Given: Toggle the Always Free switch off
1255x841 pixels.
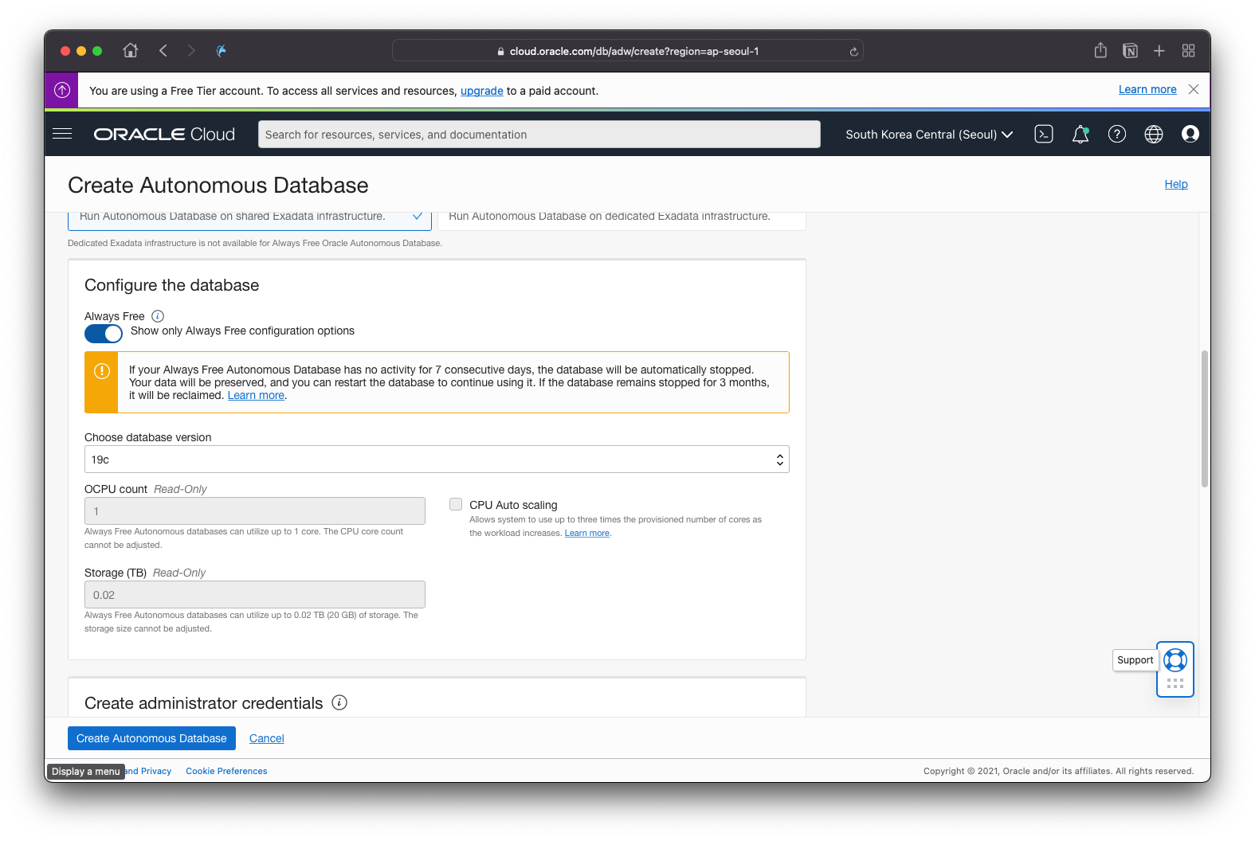Looking at the screenshot, I should 104,334.
